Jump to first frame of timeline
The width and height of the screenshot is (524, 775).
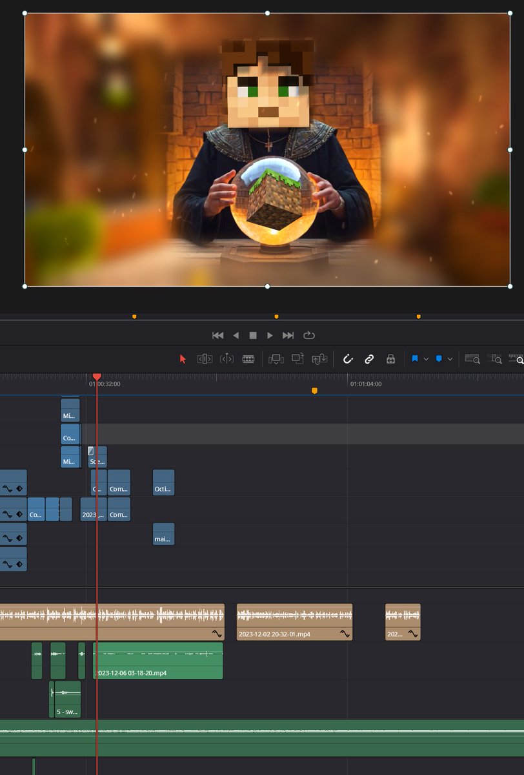click(218, 335)
